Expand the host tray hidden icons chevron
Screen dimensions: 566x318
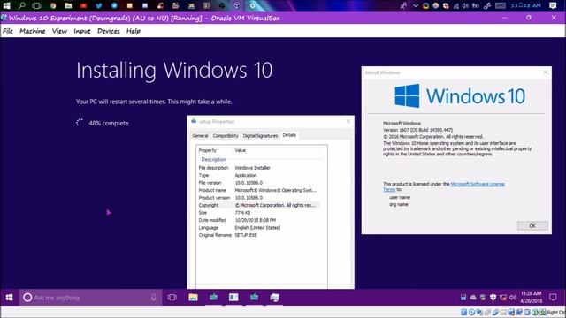pos(416,5)
